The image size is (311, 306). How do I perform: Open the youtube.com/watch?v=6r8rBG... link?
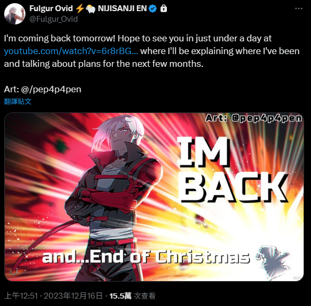tap(71, 51)
